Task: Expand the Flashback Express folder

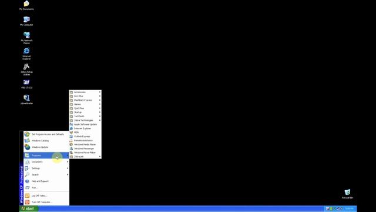Action: pyautogui.click(x=85, y=100)
